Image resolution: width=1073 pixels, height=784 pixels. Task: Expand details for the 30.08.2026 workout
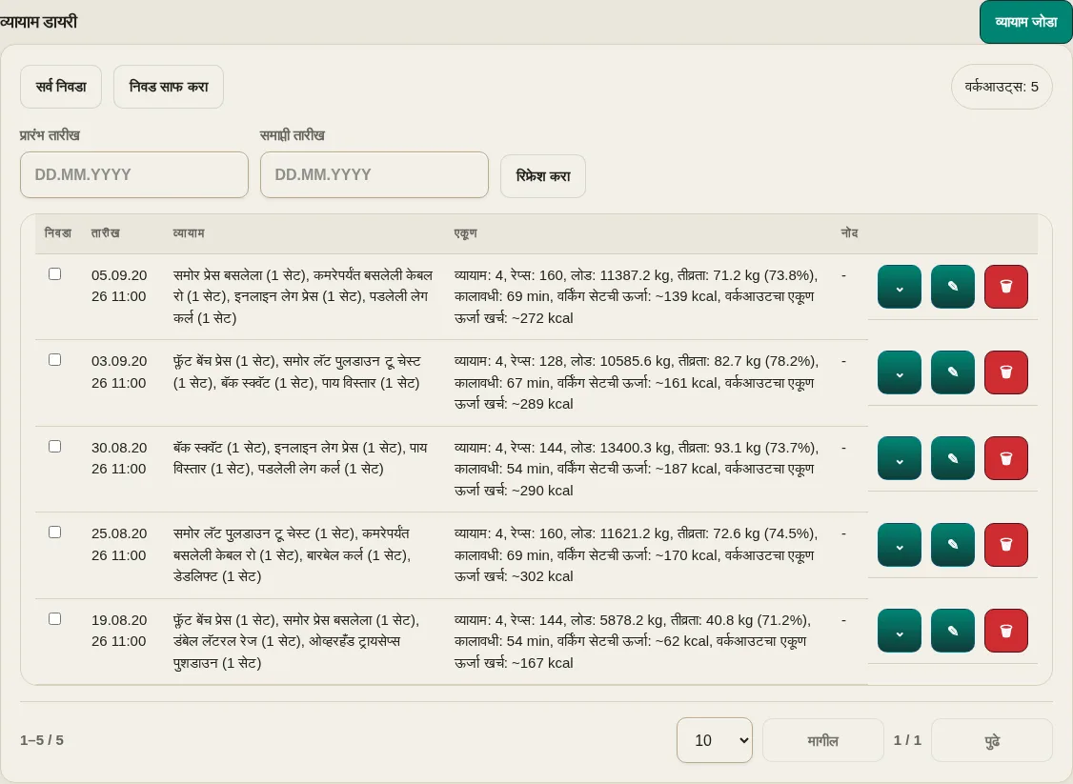pyautogui.click(x=900, y=458)
